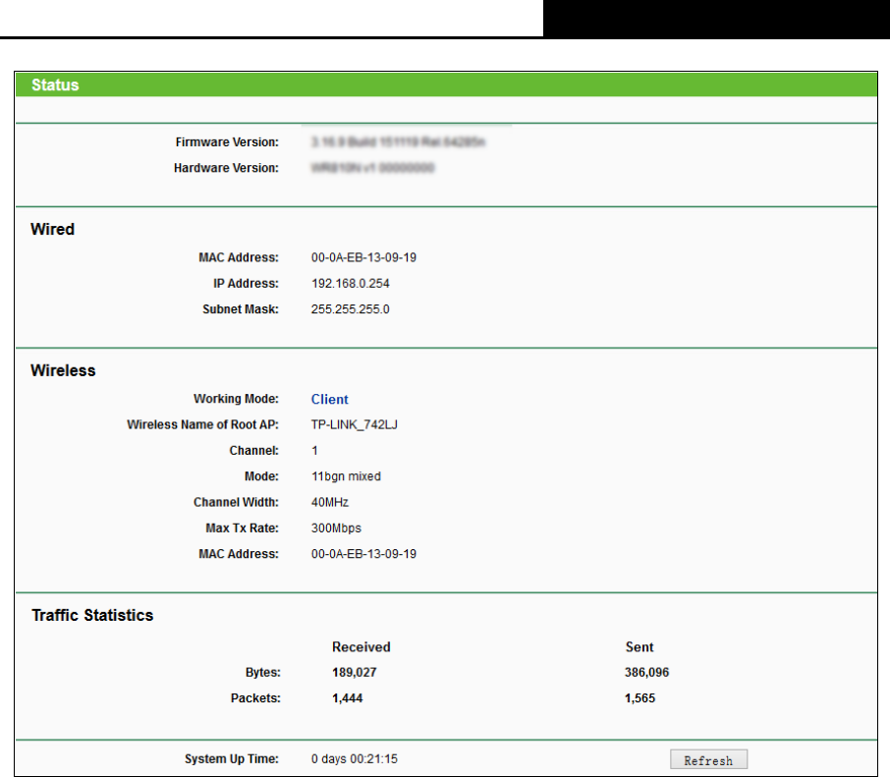Select the Hardware Version label
The width and height of the screenshot is (890, 777).
(226, 168)
